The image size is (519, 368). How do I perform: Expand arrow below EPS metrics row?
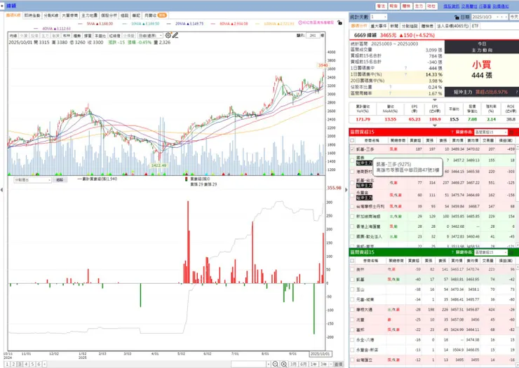435,125
